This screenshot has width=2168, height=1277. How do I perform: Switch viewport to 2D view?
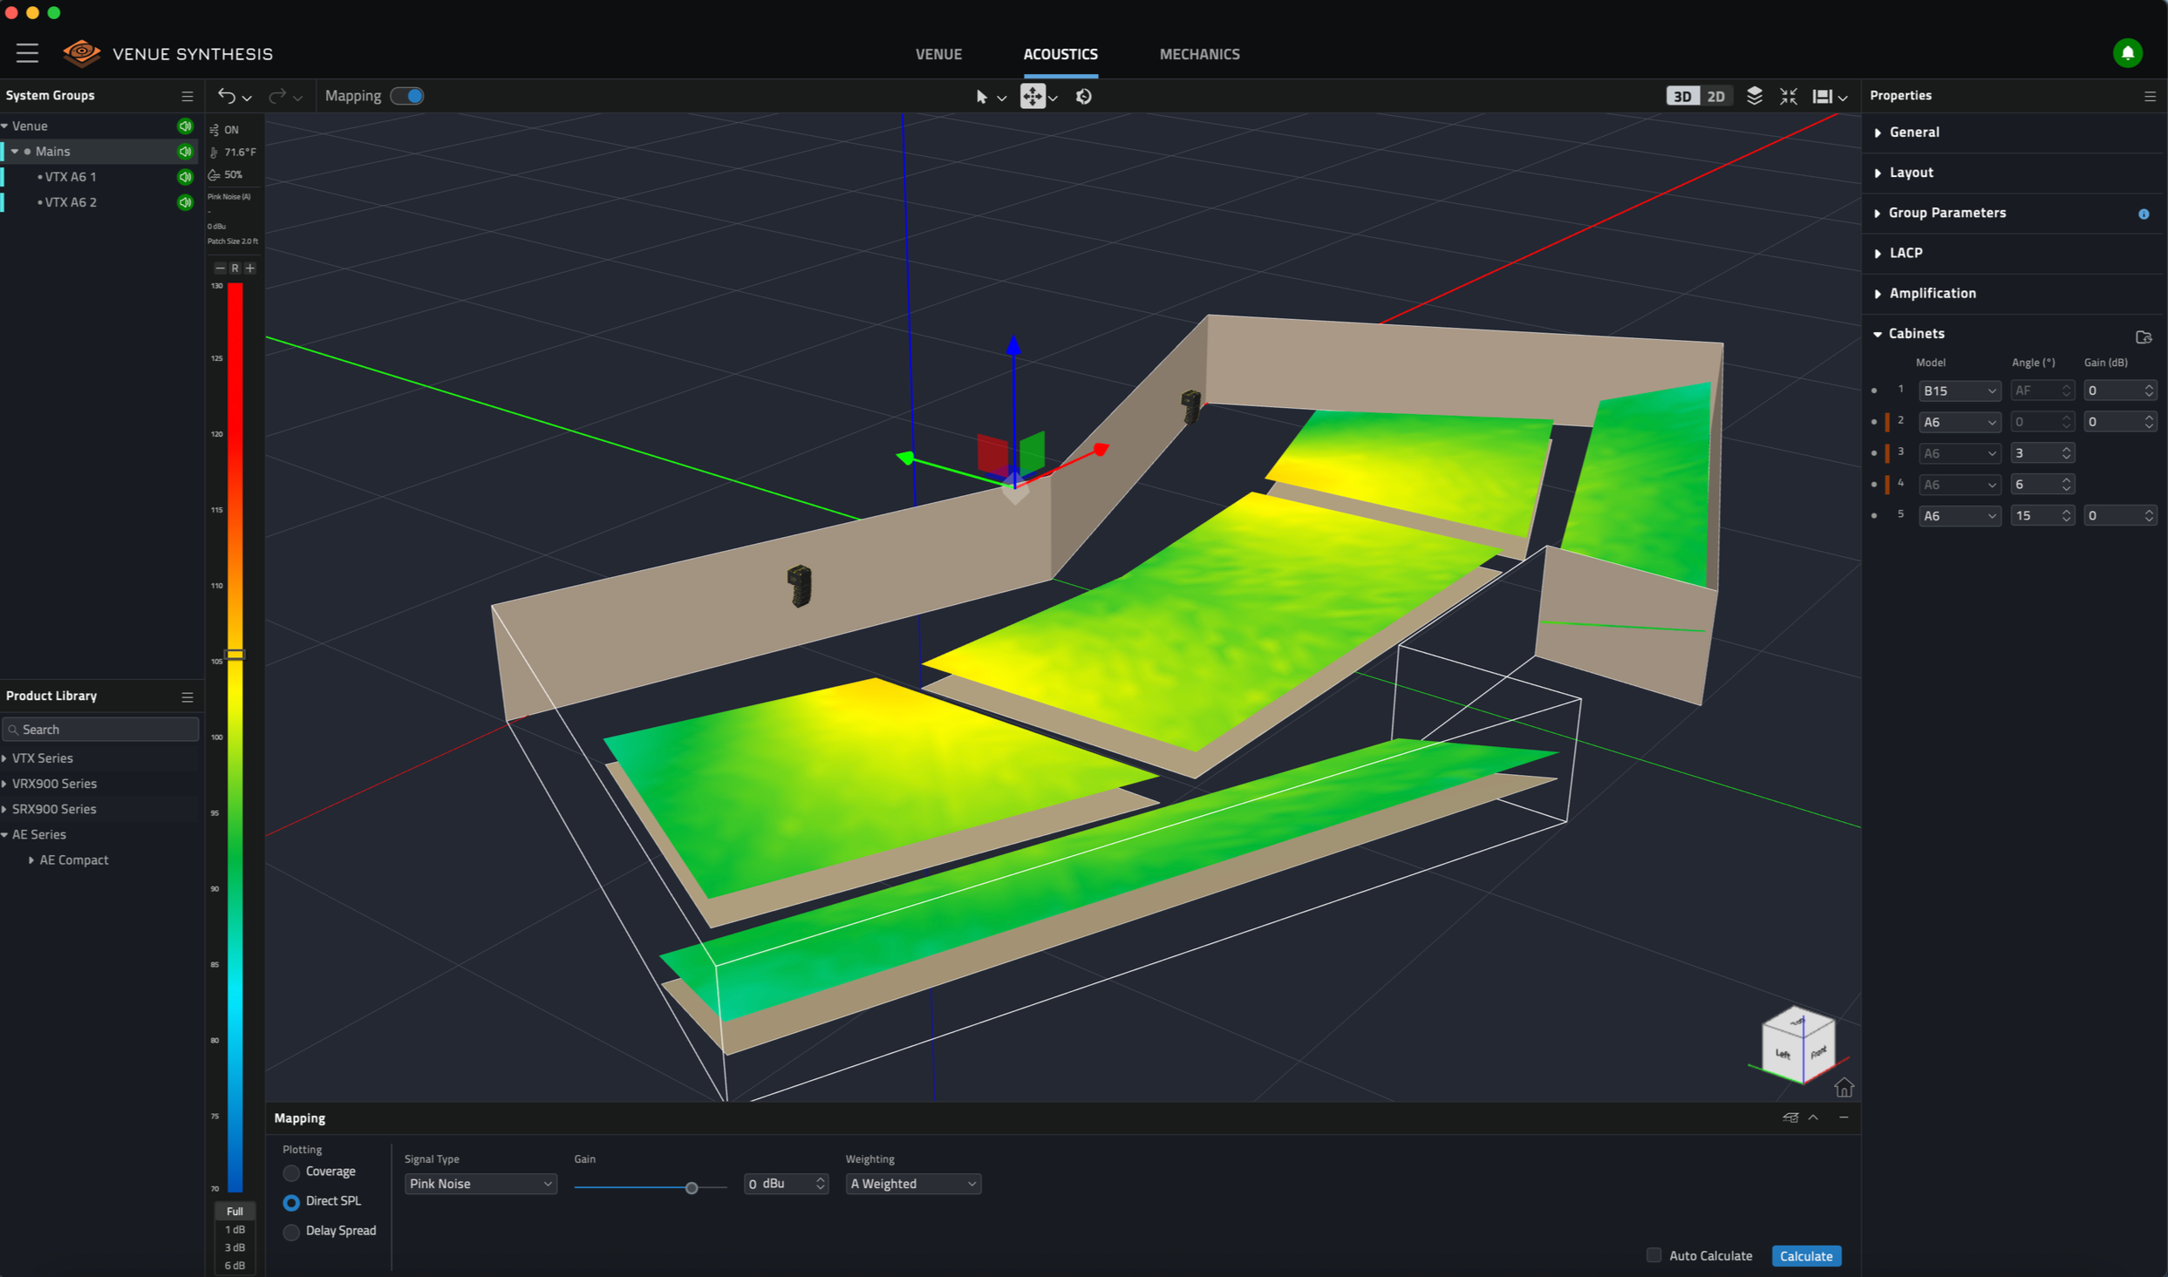[1715, 97]
